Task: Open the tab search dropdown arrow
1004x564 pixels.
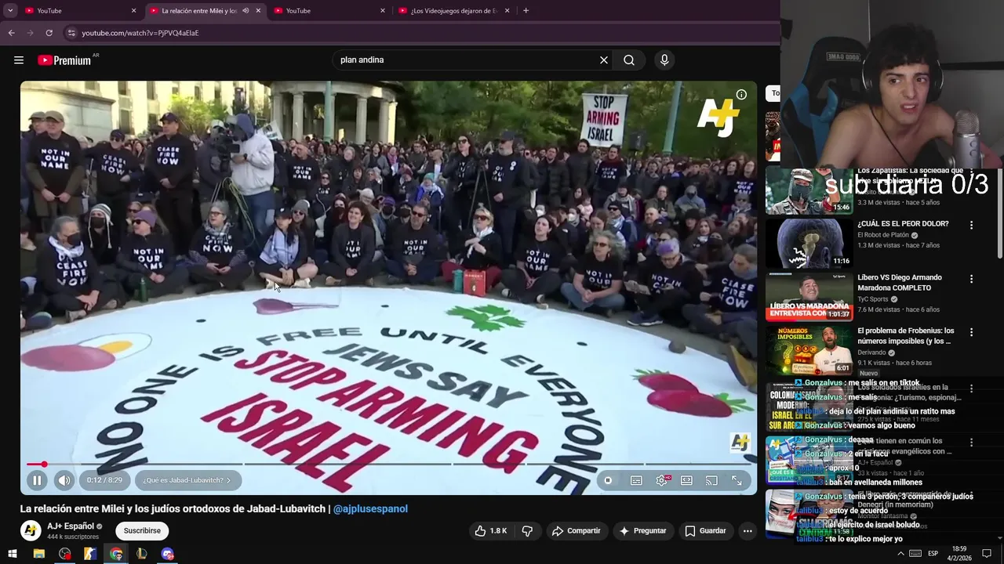Action: [10, 11]
